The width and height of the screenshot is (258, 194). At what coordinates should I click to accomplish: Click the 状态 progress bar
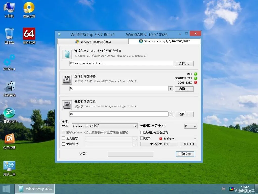click(130, 154)
